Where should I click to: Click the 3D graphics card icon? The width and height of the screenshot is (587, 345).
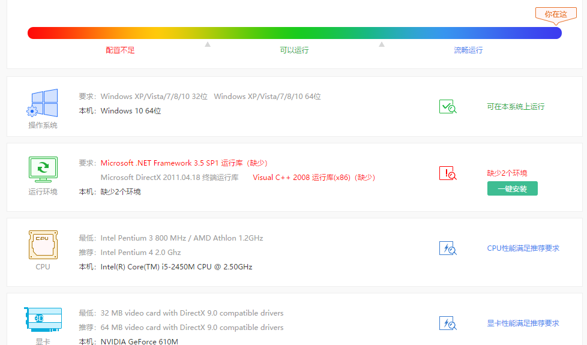click(43, 320)
